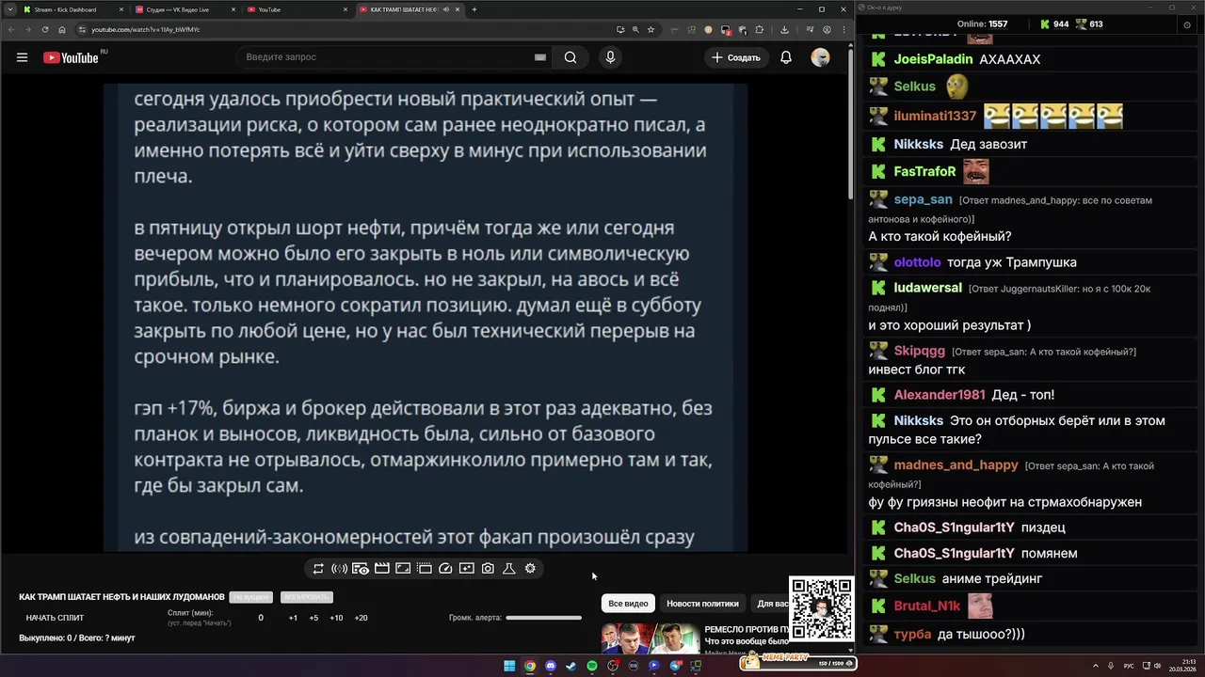
Task: Click username JoeisPaladin in chat
Action: [933, 59]
